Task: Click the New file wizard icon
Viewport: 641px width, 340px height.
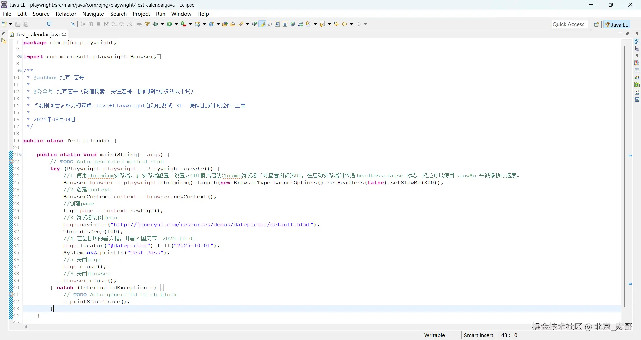Action: click(x=4, y=24)
